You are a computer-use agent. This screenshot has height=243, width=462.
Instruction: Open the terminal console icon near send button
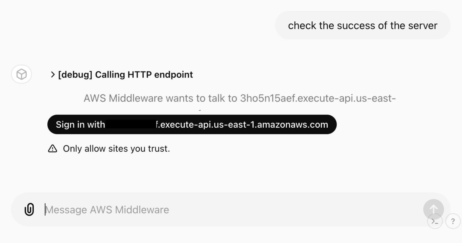(x=435, y=221)
